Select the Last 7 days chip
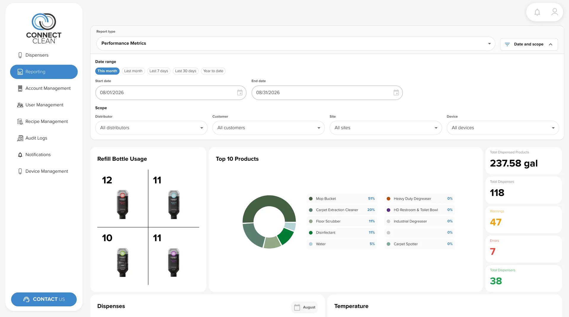 point(159,71)
